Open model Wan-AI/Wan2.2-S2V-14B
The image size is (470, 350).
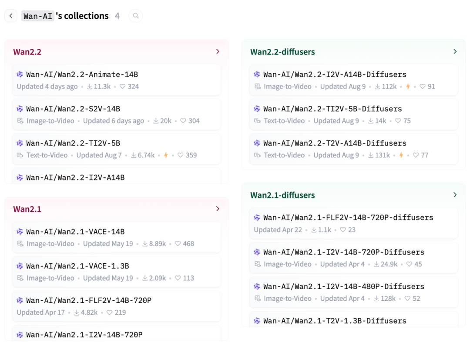pos(116,114)
